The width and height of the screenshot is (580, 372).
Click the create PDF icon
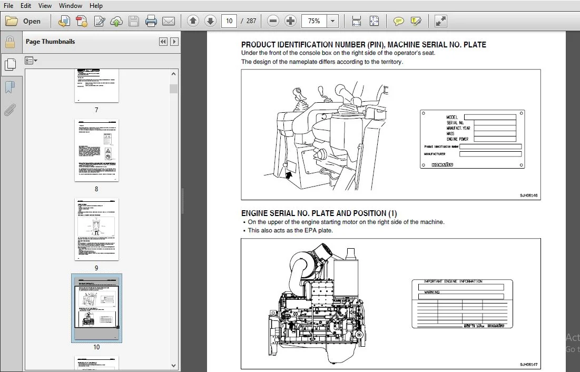64,21
